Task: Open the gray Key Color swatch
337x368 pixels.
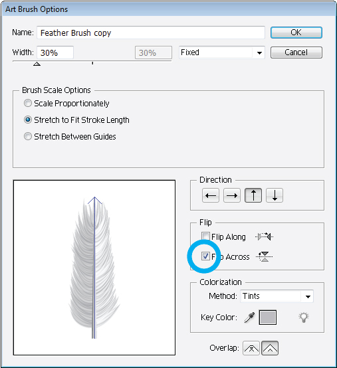Action: [267, 318]
